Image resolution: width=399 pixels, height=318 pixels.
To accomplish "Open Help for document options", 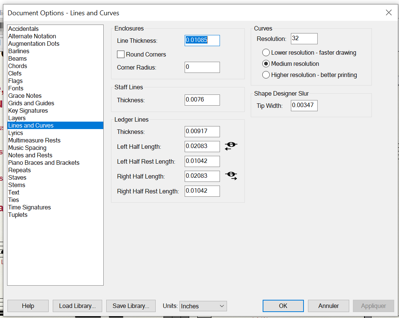I will pyautogui.click(x=28, y=306).
